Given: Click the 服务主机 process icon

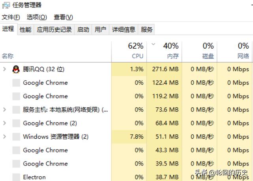Looking at the screenshot, I should (x=16, y=110).
